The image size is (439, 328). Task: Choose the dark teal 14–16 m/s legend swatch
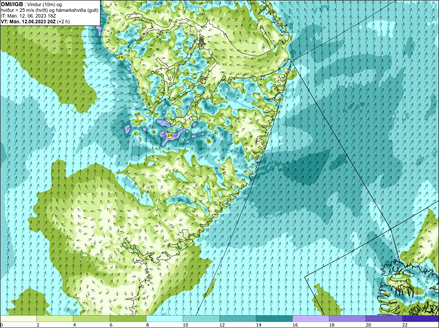click(274, 319)
